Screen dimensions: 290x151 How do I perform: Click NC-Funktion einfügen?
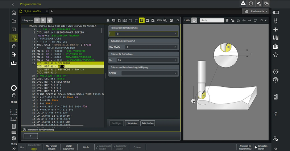click(51, 147)
